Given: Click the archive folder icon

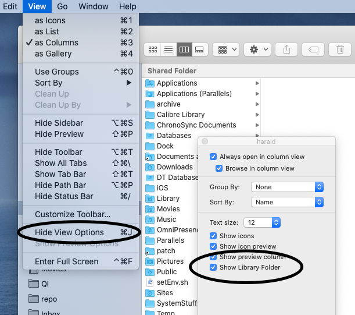Looking at the screenshot, I should 150,104.
